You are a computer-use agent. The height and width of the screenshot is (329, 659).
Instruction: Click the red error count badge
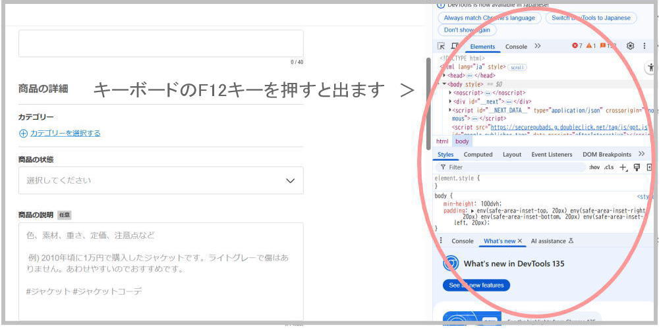577,46
